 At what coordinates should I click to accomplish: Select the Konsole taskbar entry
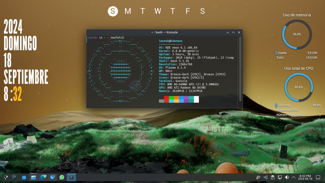tap(71, 177)
